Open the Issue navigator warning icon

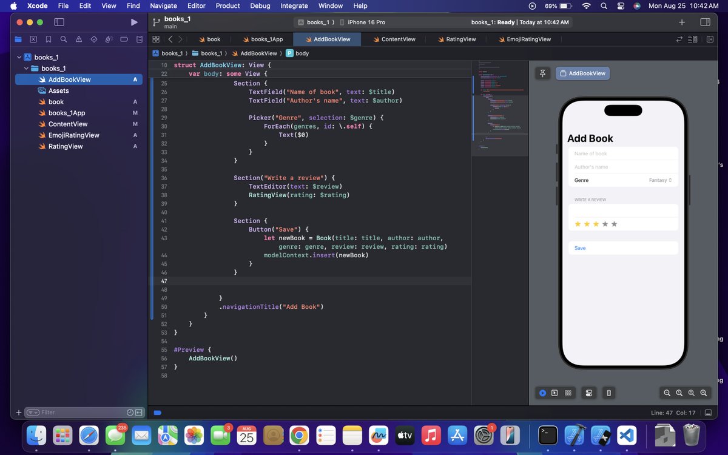[79, 39]
